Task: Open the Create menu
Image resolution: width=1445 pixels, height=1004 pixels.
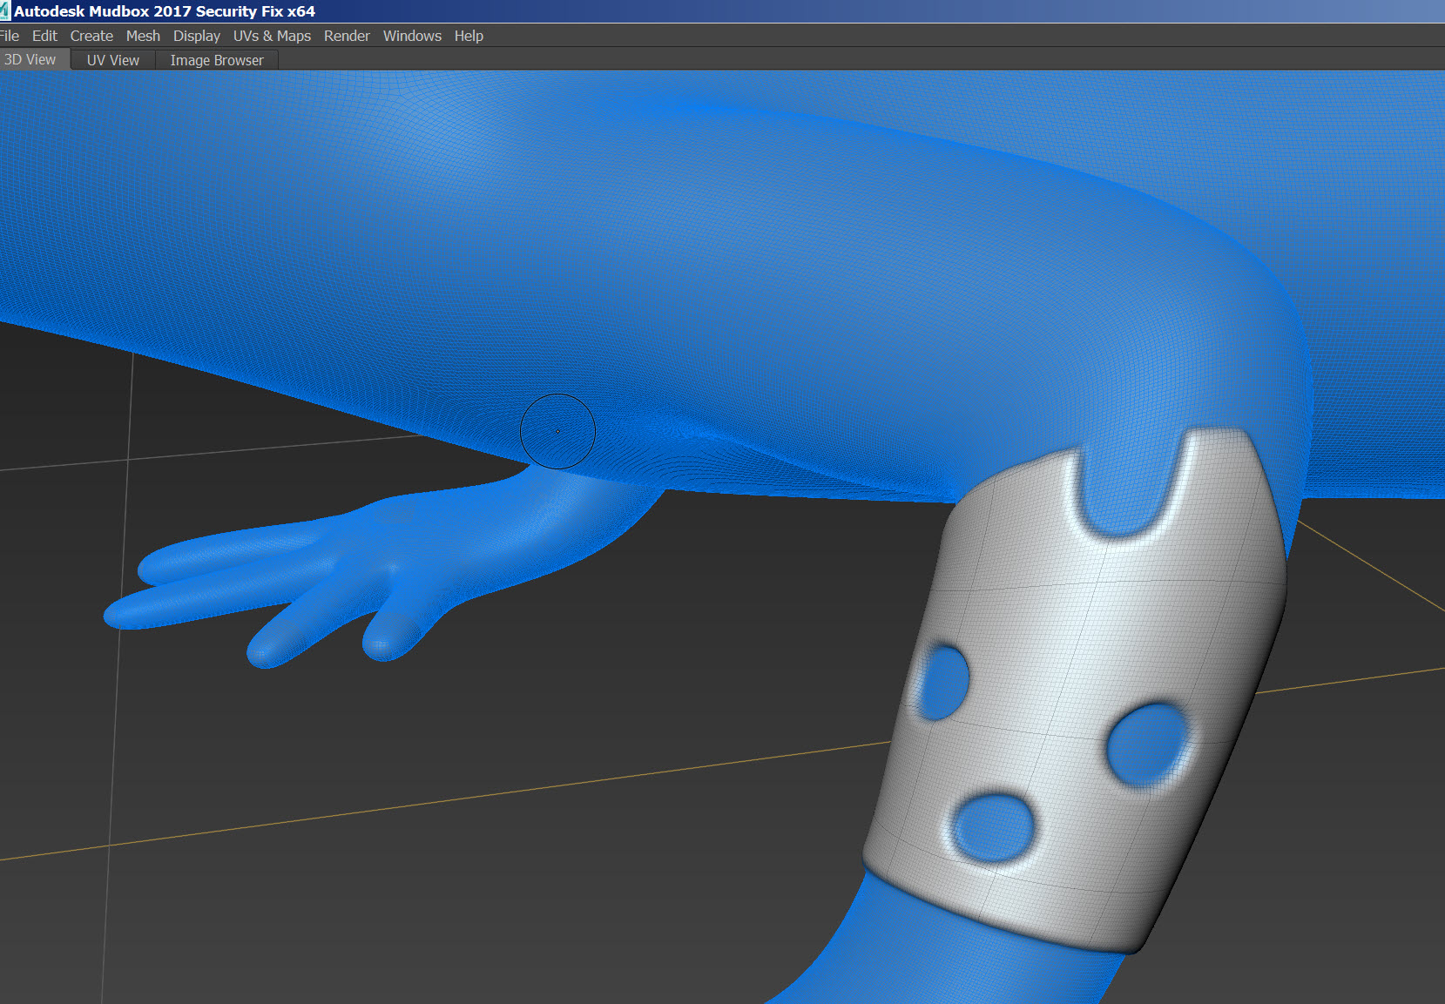Action: point(91,36)
